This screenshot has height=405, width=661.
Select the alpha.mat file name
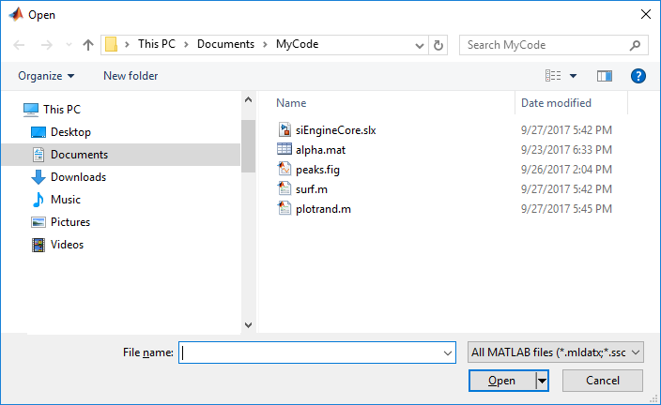[x=320, y=150]
